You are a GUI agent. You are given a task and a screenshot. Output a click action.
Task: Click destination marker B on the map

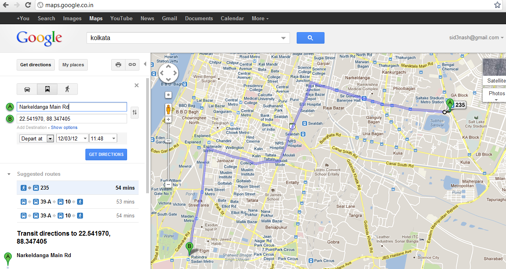[x=190, y=248]
